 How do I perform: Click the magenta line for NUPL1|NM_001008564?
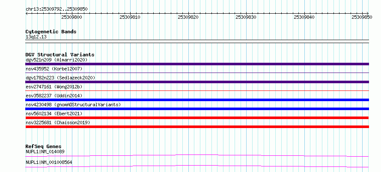pyautogui.click(x=197, y=166)
